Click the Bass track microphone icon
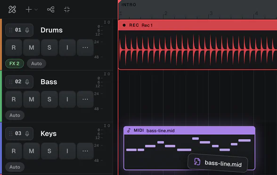The height and width of the screenshot is (175, 277). 27,82
